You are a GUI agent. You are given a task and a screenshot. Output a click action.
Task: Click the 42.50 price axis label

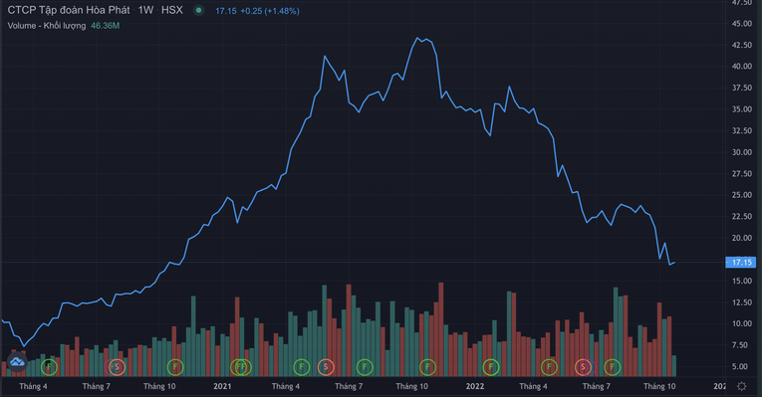click(x=742, y=45)
